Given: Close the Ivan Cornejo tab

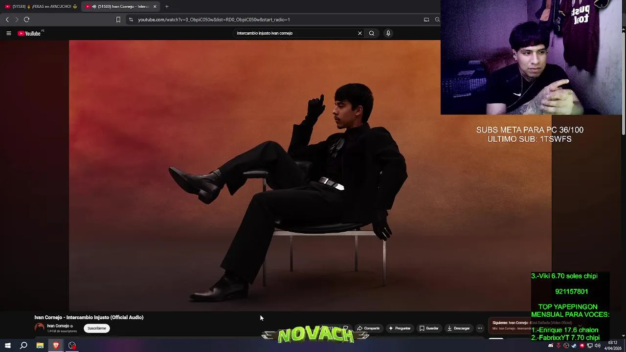Looking at the screenshot, I should tap(155, 6).
